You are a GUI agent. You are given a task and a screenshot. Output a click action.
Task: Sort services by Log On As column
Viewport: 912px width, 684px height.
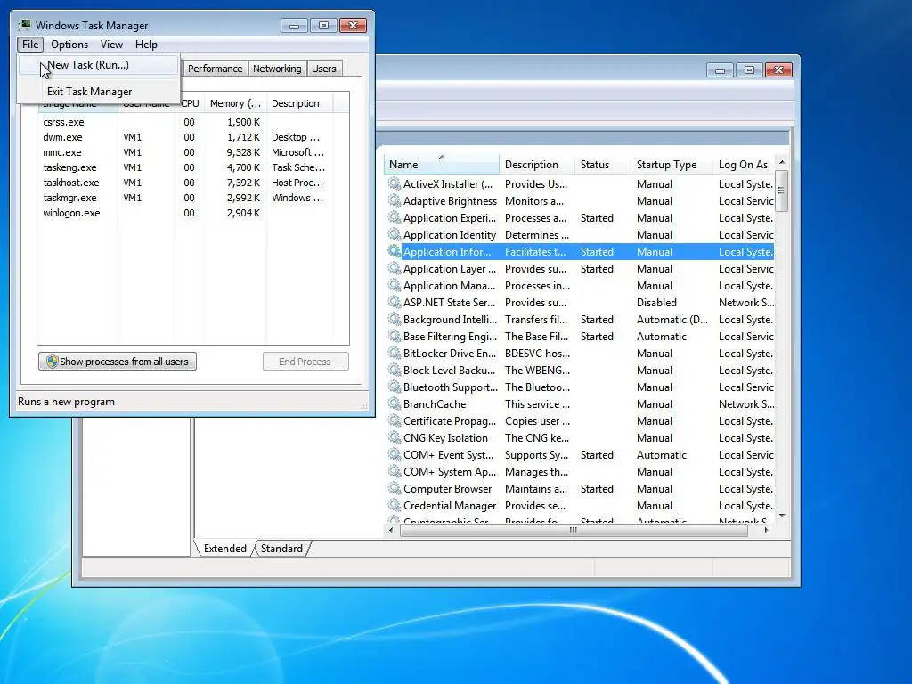point(744,165)
